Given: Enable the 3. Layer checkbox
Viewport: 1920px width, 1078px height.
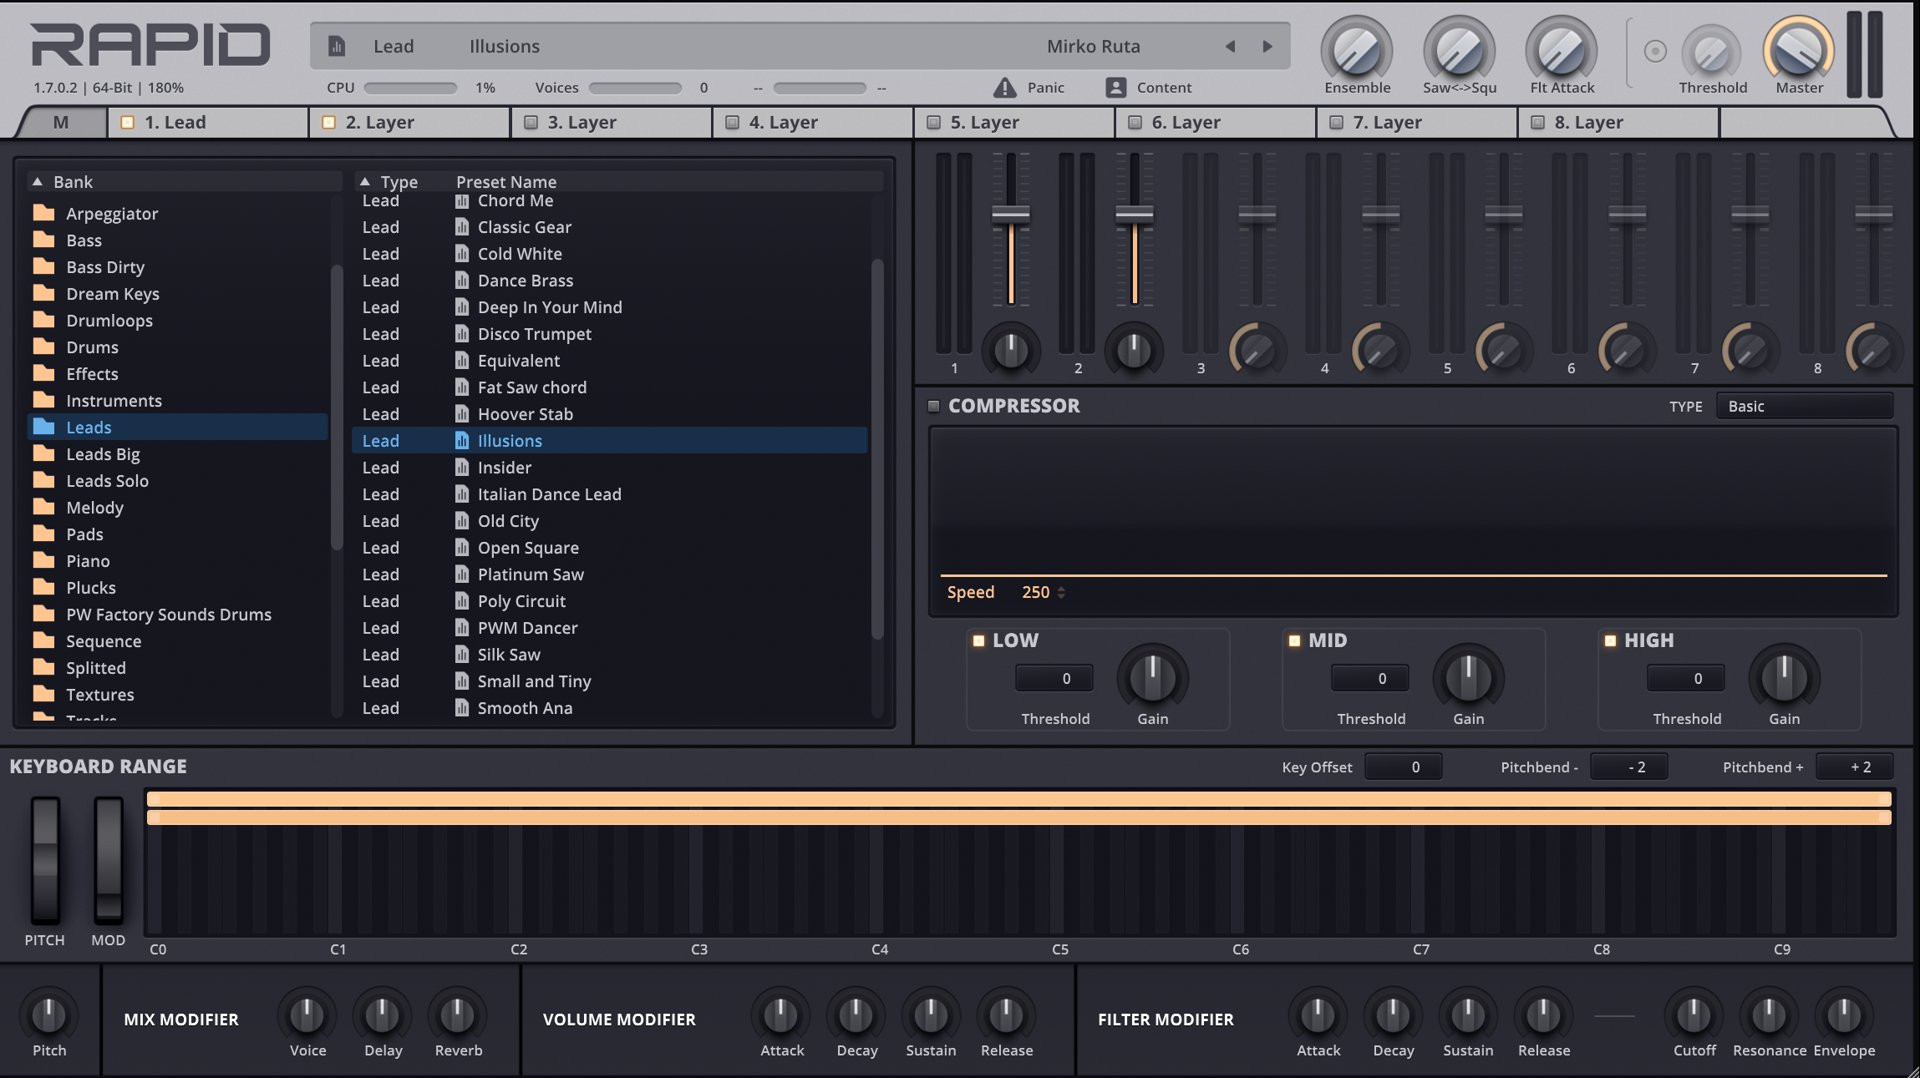Looking at the screenshot, I should (x=530, y=123).
